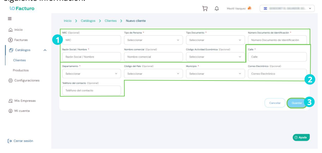This screenshot has width=322, height=153.
Task: Expand the Departamento dropdown
Action: (91, 73)
